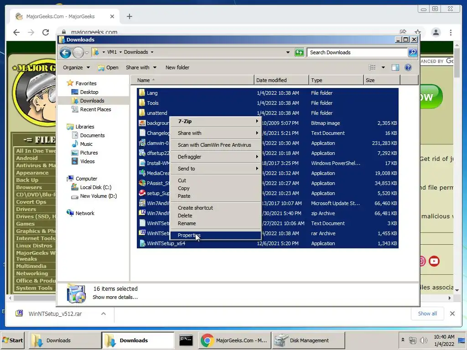Open Disk Management taskbar button
This screenshot has width=467, height=350.
(309, 340)
